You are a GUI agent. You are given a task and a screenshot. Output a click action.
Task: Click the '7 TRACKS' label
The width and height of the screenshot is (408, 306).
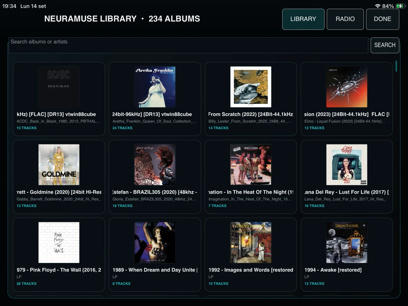pyautogui.click(x=218, y=206)
